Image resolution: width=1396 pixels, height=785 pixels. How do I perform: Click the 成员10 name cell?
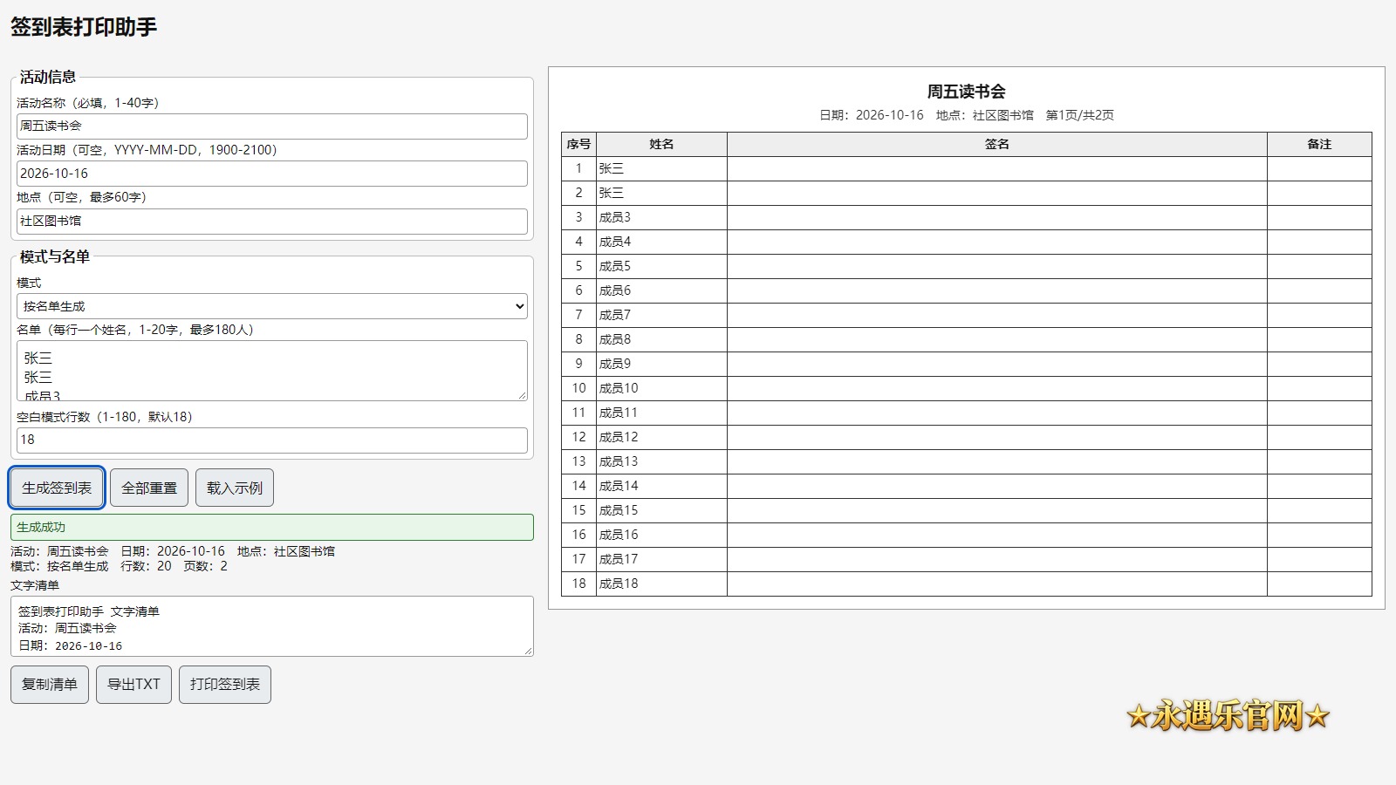coord(661,389)
